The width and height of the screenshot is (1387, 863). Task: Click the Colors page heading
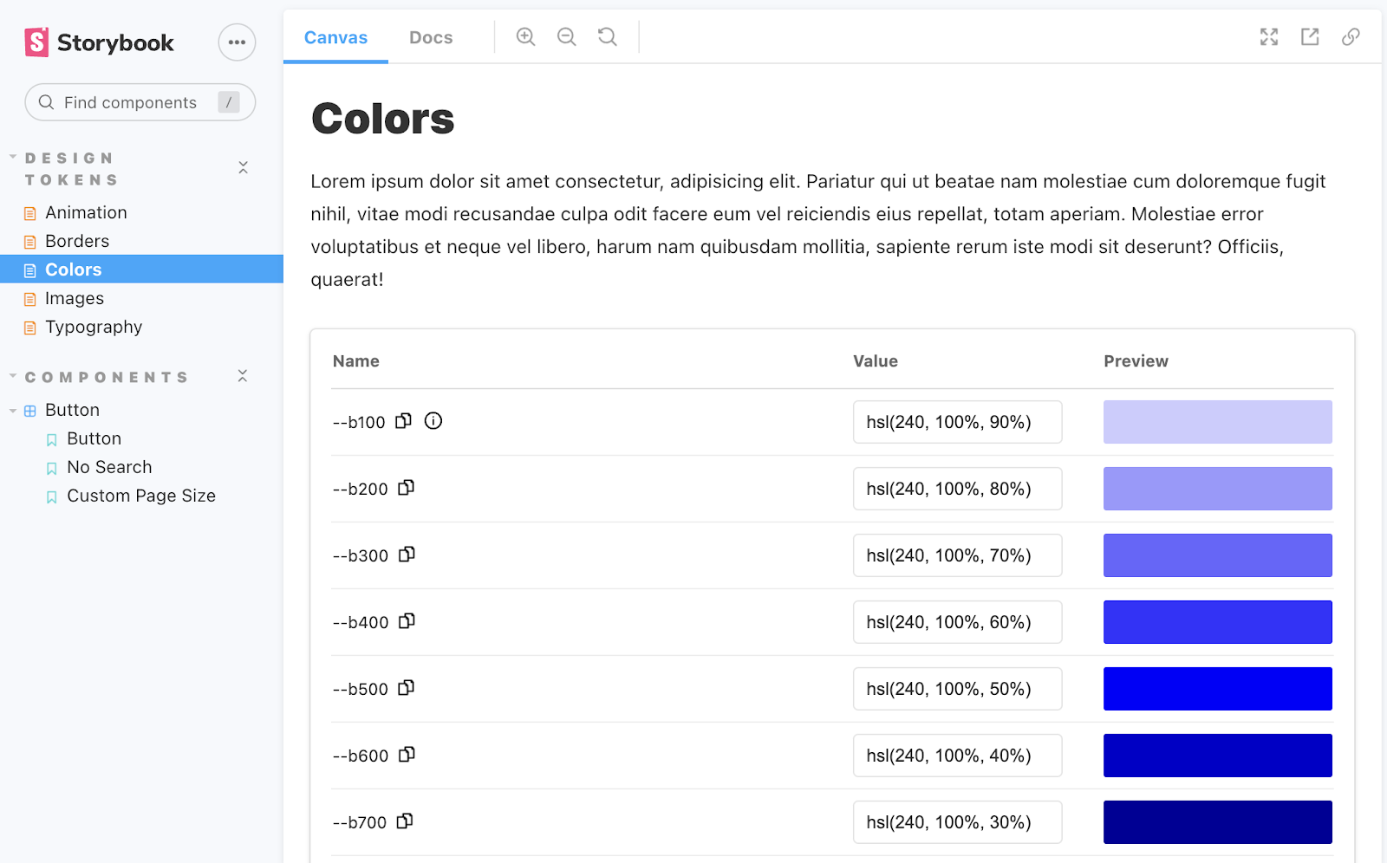click(x=382, y=119)
